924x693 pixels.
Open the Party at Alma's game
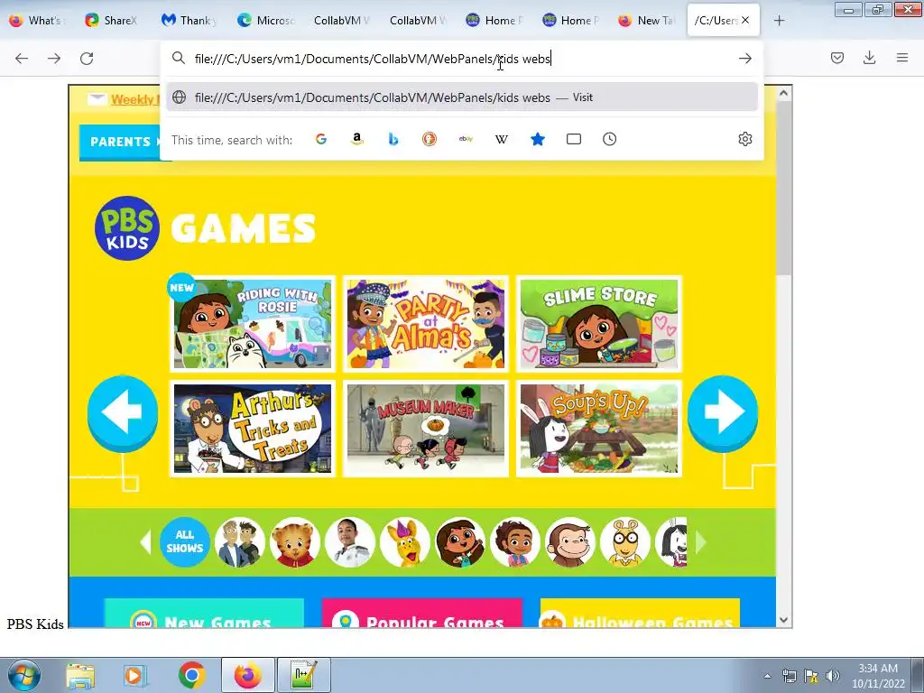(426, 324)
